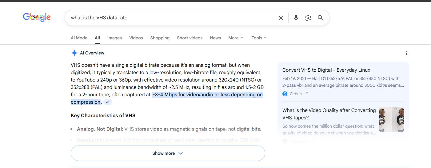The width and height of the screenshot is (431, 168).
Task: Click the GitHub source favicon
Action: pos(285,94)
